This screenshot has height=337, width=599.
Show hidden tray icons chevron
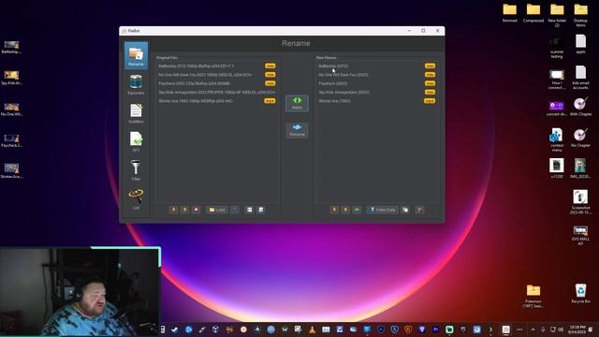[533, 330]
